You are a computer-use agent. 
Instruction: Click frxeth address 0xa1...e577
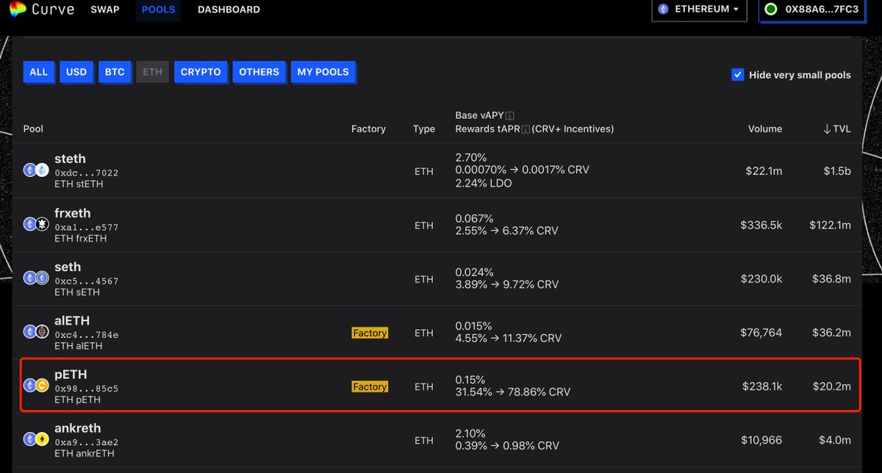tap(87, 227)
